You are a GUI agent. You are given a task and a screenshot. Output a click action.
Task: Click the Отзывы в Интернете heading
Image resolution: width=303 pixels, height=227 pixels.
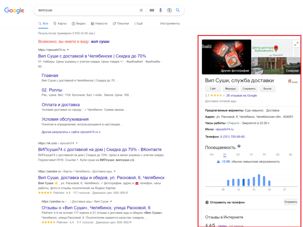point(224,217)
